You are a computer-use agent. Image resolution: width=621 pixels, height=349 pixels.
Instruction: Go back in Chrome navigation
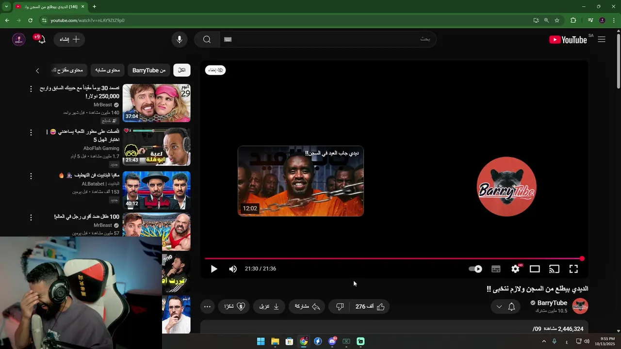pos(7,20)
